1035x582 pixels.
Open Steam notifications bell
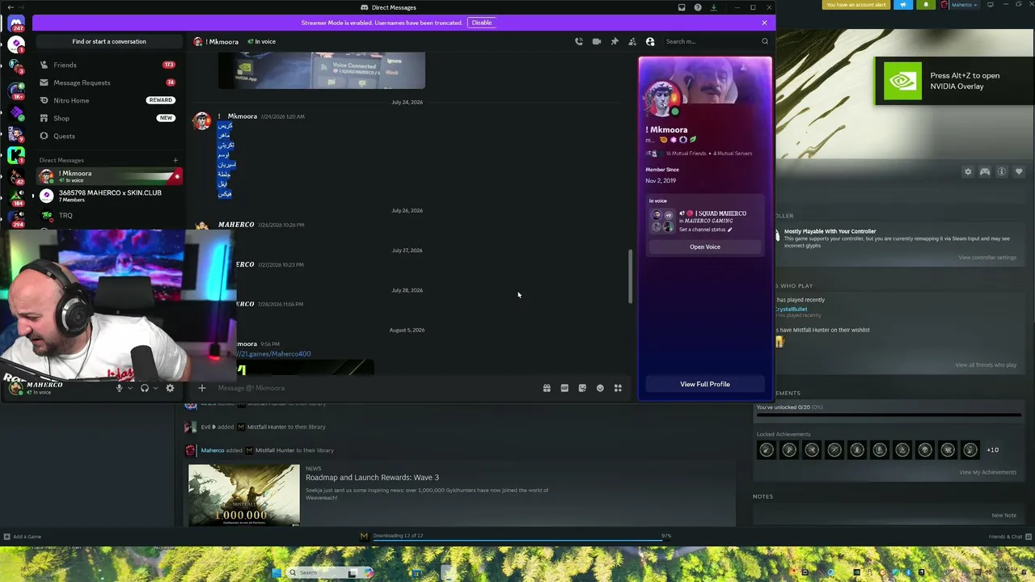924,5
